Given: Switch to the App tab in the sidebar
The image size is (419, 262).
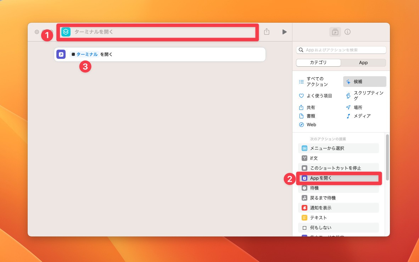Looking at the screenshot, I should coord(363,62).
